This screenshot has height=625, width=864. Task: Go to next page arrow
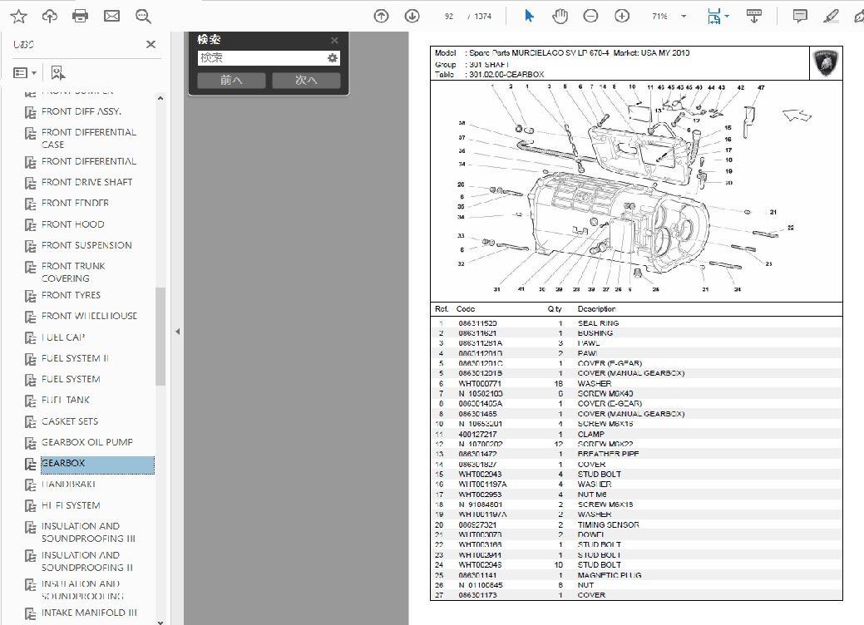pos(412,17)
